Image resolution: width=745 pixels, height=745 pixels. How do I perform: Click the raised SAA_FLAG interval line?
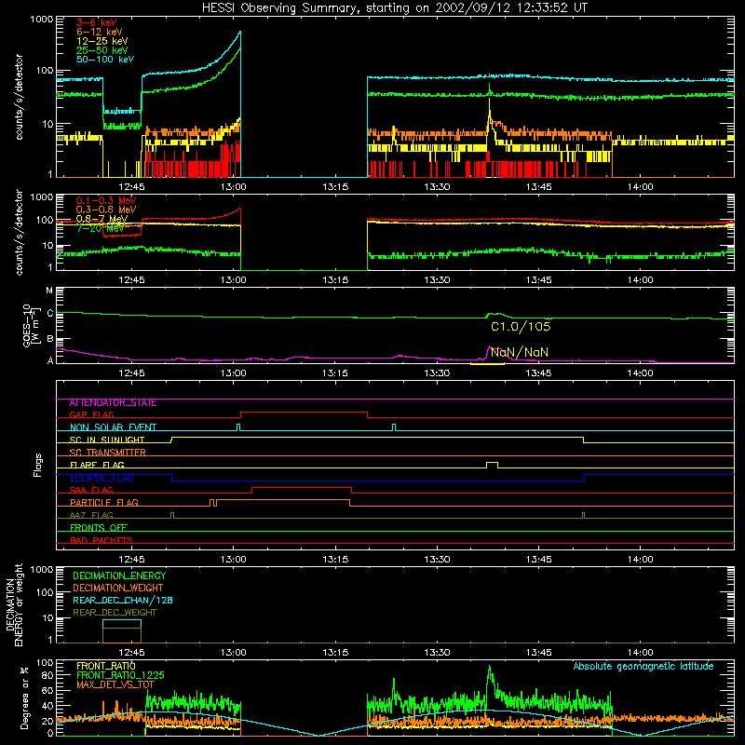pos(302,488)
